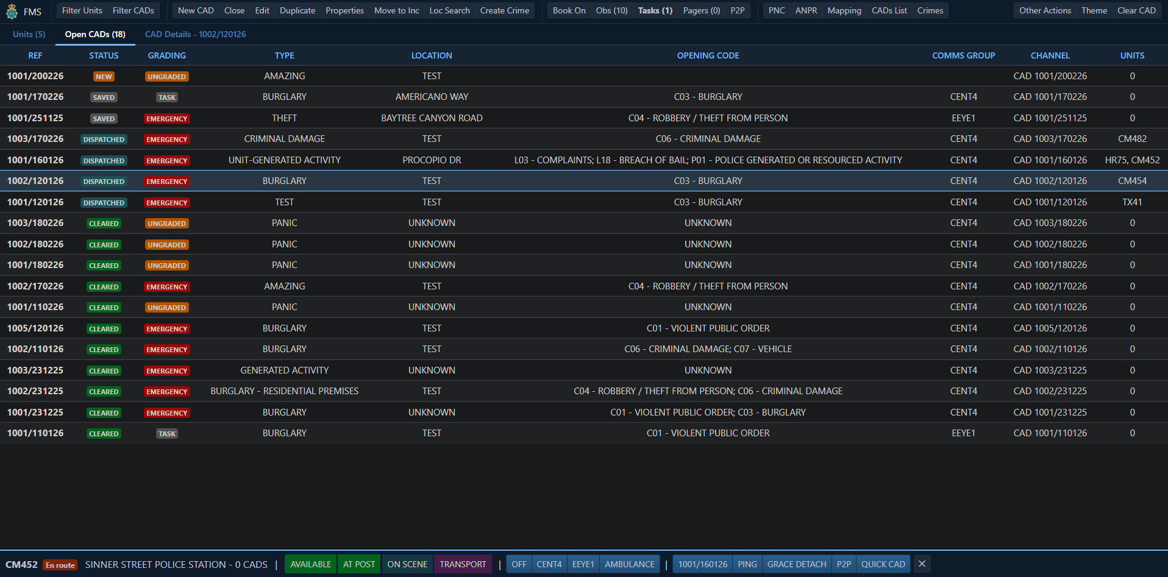This screenshot has height=577, width=1168.
Task: Open the Theme selector
Action: (x=1094, y=10)
